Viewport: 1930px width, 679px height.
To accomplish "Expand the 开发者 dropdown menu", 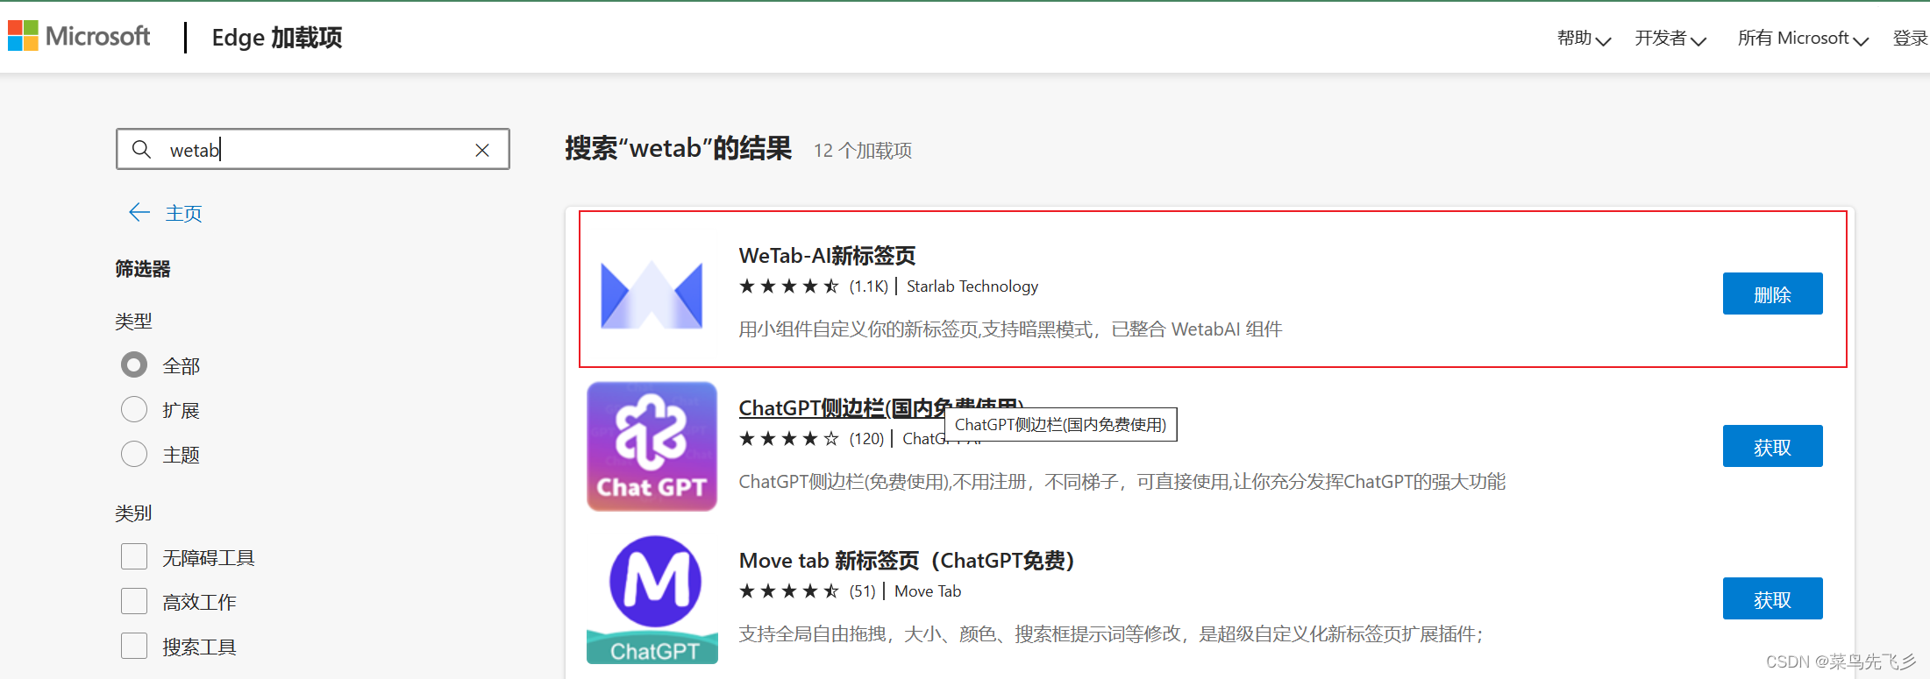I will [x=1670, y=38].
